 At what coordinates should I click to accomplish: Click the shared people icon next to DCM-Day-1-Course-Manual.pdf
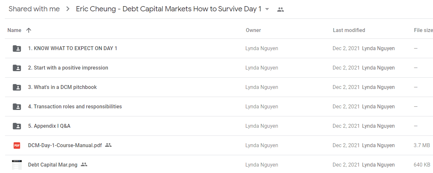point(108,145)
